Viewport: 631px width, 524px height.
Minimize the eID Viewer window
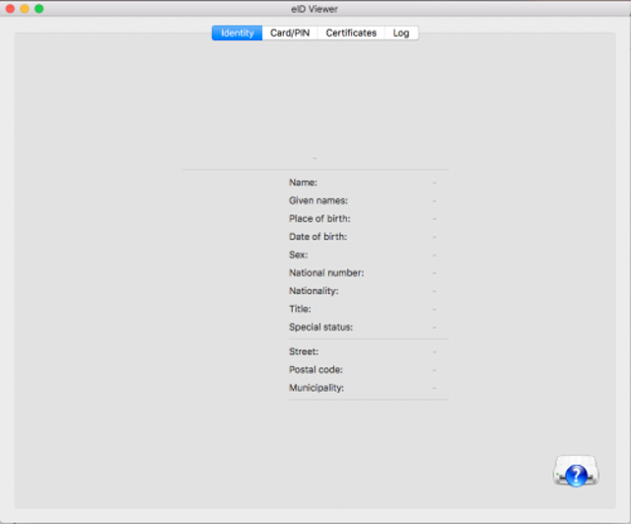point(25,9)
